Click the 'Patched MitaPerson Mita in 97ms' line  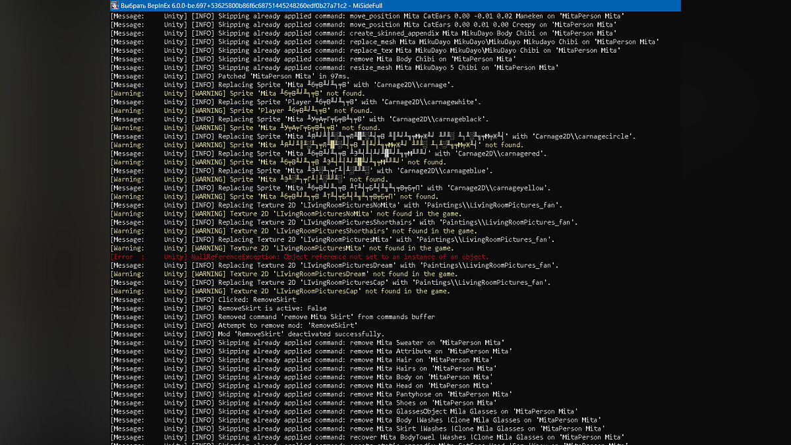click(x=265, y=76)
